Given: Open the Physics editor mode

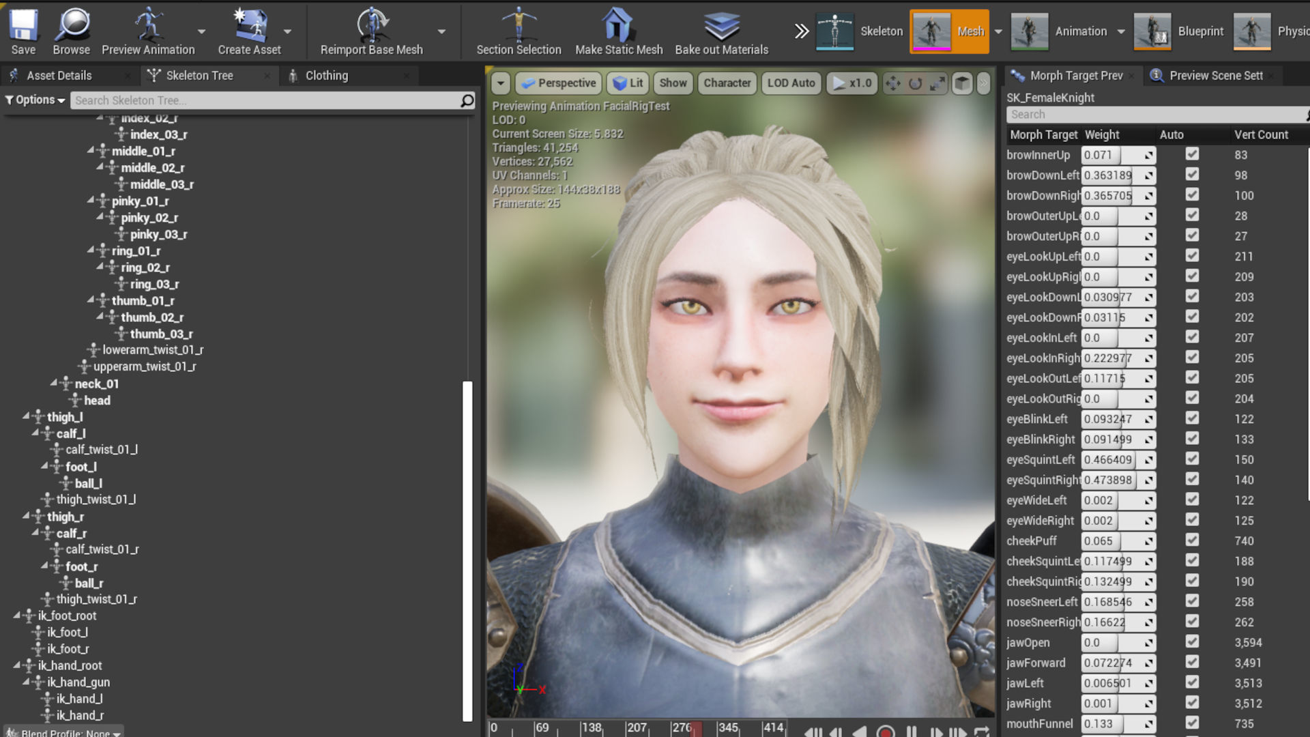Looking at the screenshot, I should pyautogui.click(x=1272, y=31).
